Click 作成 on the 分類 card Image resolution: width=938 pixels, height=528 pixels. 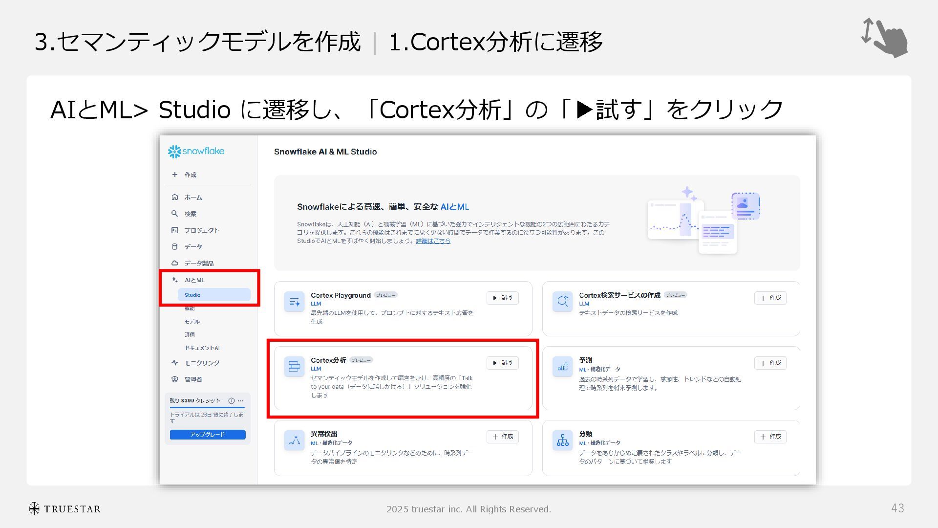(x=770, y=437)
